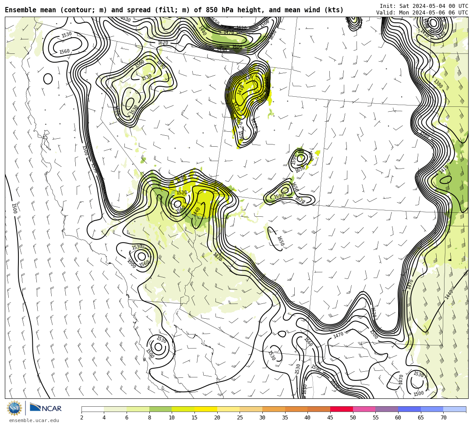Click the colorbar tick label 50
The image size is (473, 426).
coord(353,418)
